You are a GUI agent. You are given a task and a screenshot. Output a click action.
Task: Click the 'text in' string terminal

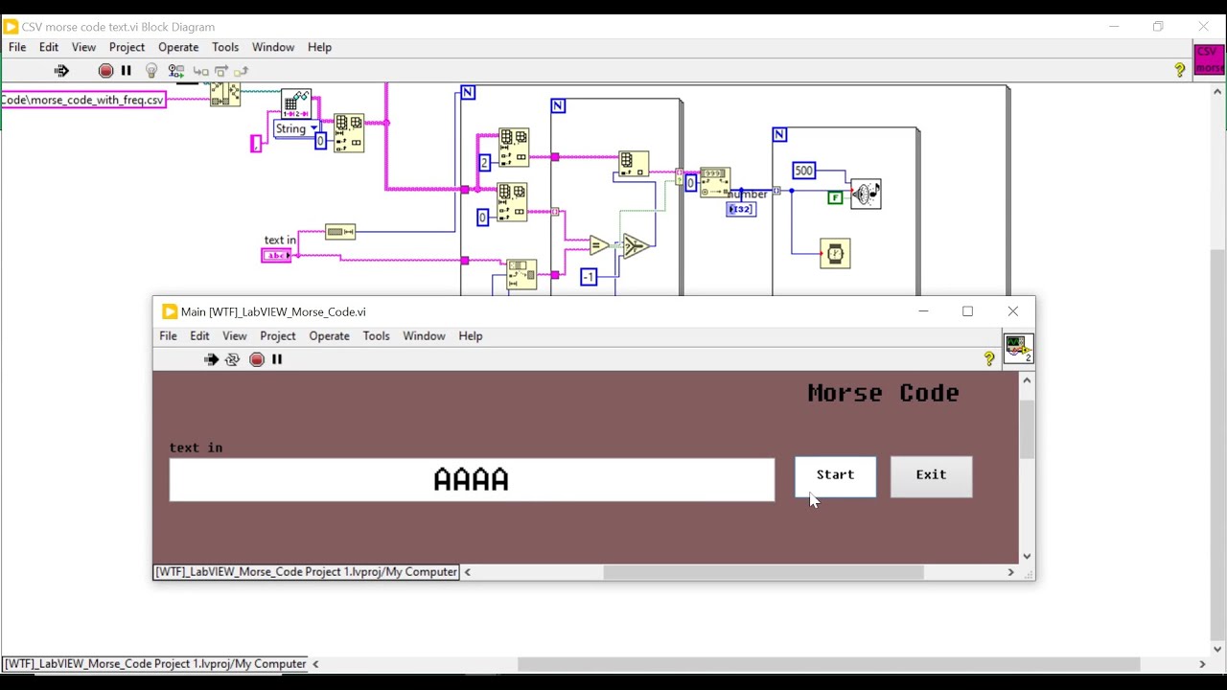pos(276,255)
